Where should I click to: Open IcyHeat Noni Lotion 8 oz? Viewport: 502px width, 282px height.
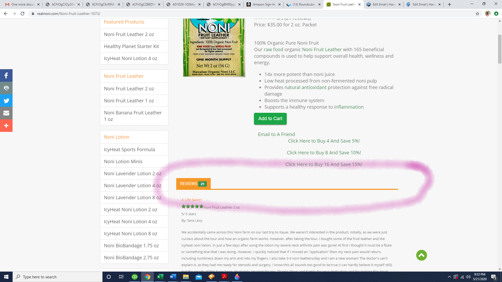tap(134, 234)
